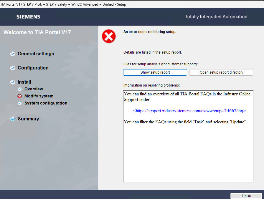This screenshot has width=264, height=199.
Task: Click the Finish button
Action: pos(246,196)
